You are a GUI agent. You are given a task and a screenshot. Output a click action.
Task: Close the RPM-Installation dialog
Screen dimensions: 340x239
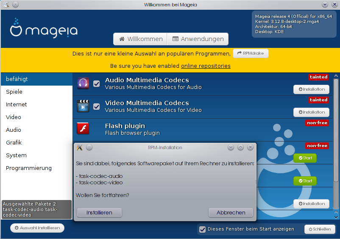(x=250, y=147)
